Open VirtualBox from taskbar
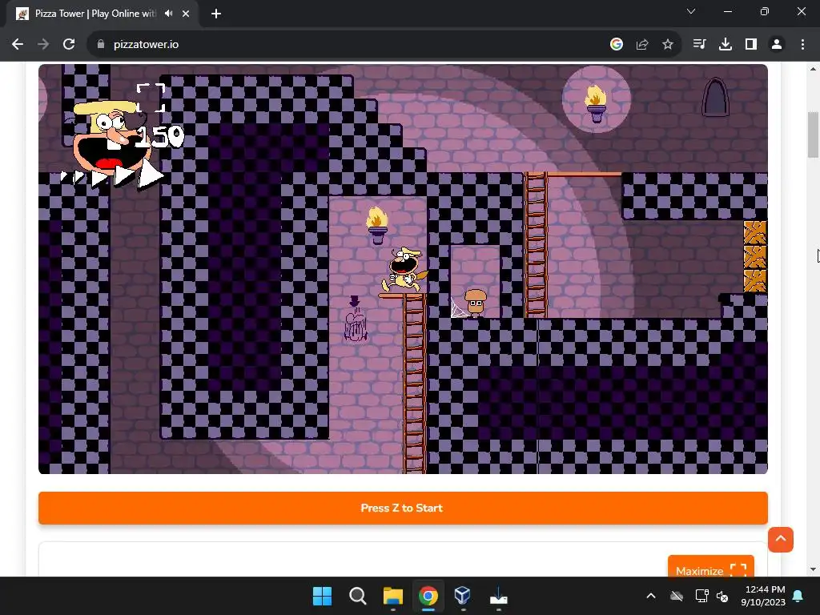 click(x=463, y=596)
